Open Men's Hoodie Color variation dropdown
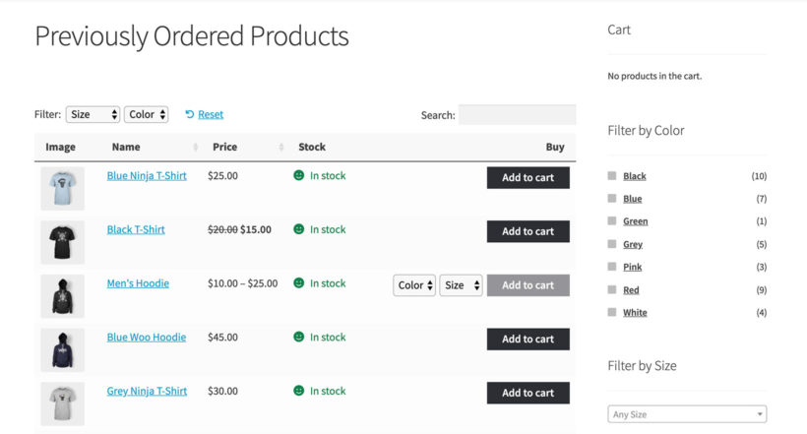The height and width of the screenshot is (434, 807). click(414, 285)
